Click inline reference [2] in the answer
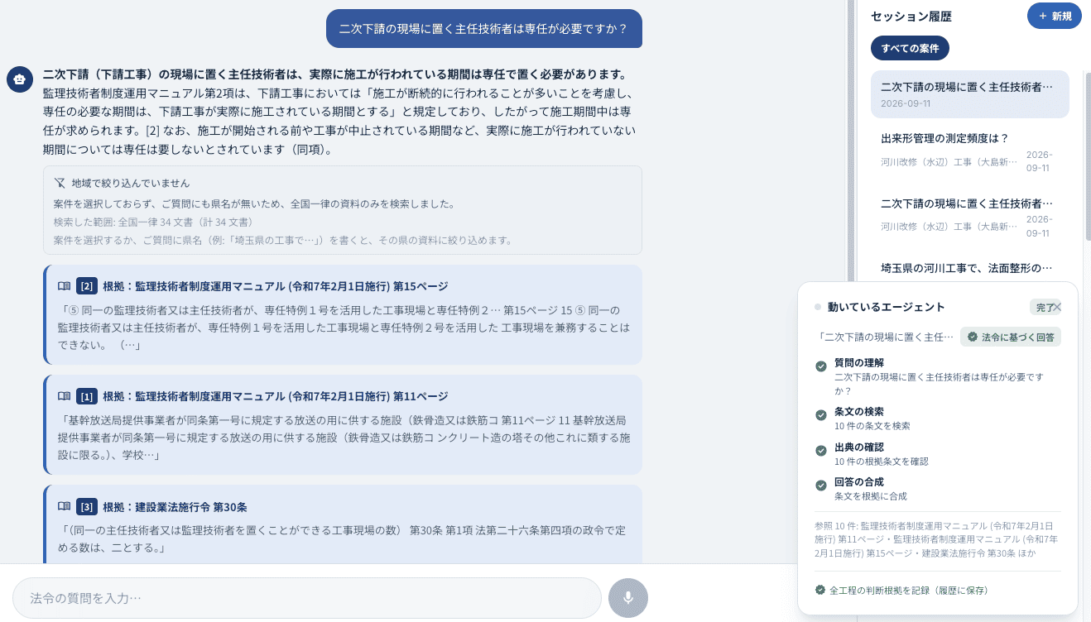The width and height of the screenshot is (1091, 622). pos(152,131)
